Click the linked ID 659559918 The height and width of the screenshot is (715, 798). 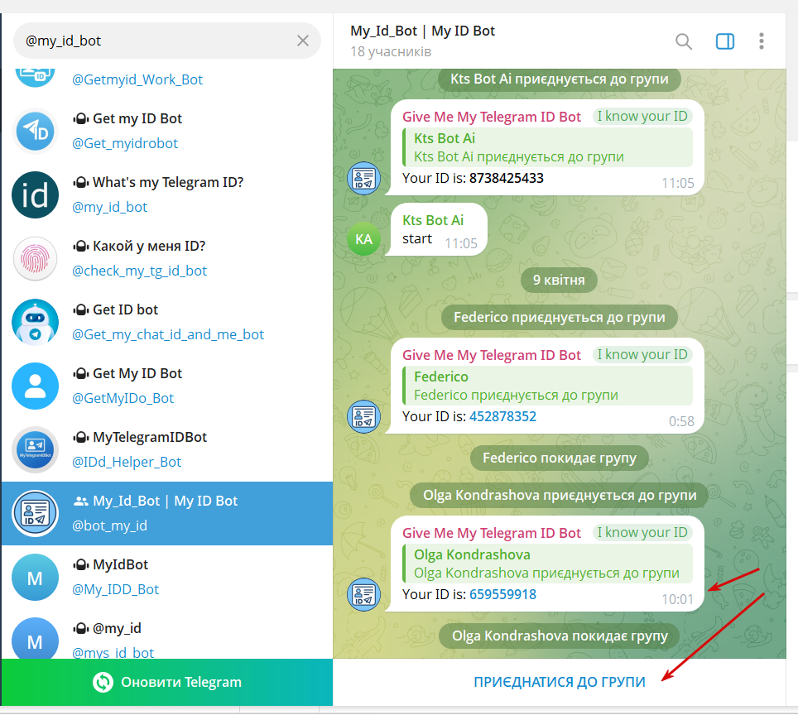[x=502, y=594]
